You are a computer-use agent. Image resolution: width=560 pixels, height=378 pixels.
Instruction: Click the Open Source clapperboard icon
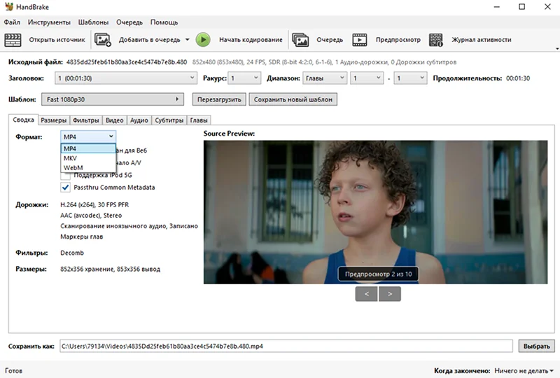click(13, 40)
